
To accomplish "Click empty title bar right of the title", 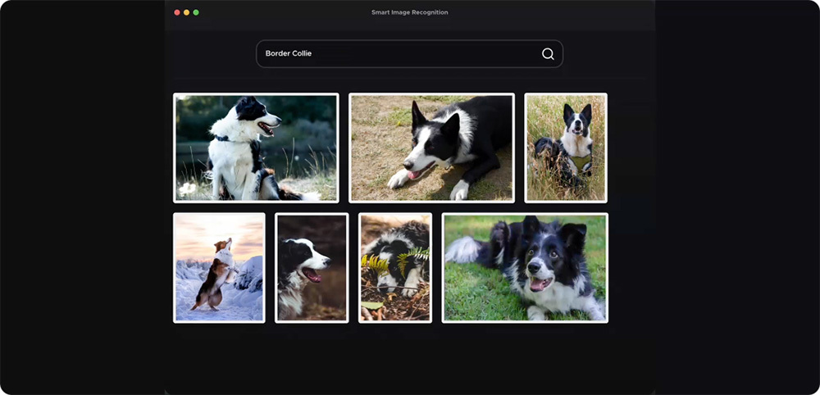I will pyautogui.click(x=558, y=12).
